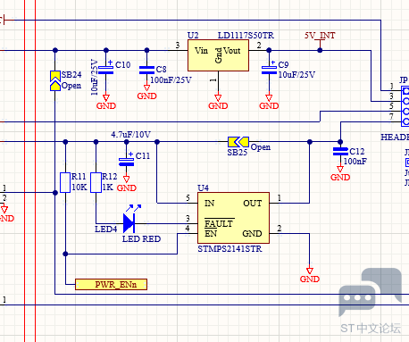Click the Open label next to SB24
Viewport: 409px width, 342px height.
71,86
